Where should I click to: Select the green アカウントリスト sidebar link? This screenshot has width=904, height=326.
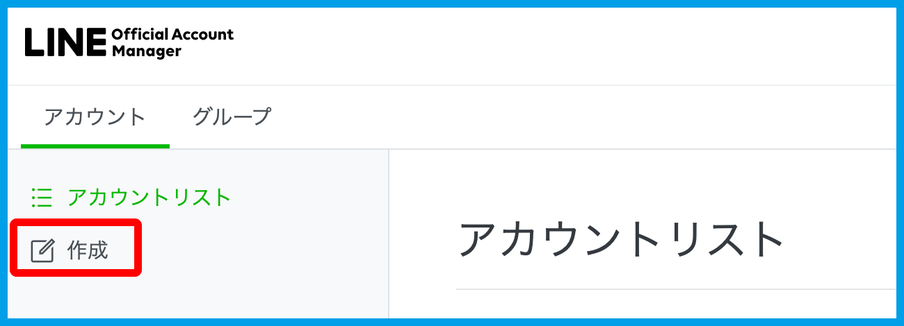pos(149,198)
